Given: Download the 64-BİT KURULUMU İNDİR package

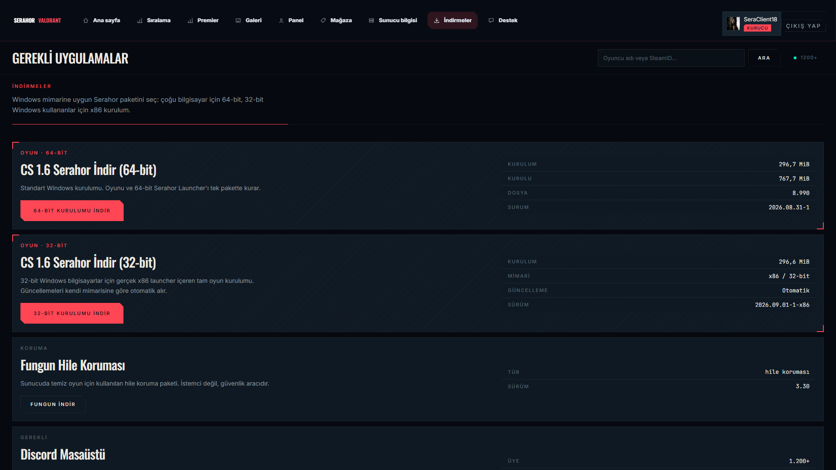Looking at the screenshot, I should pos(72,211).
